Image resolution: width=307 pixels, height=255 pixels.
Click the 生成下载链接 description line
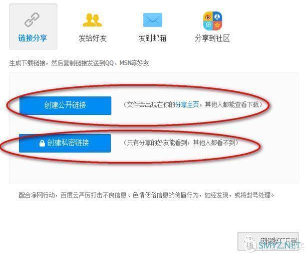pos(79,63)
